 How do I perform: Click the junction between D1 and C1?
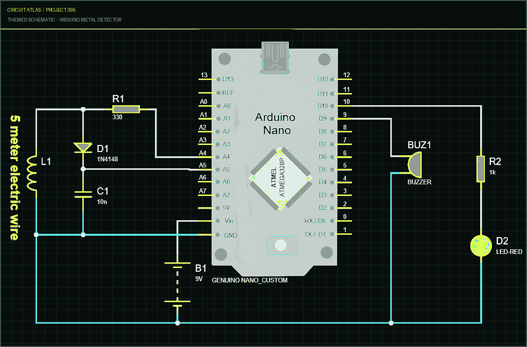click(x=83, y=169)
